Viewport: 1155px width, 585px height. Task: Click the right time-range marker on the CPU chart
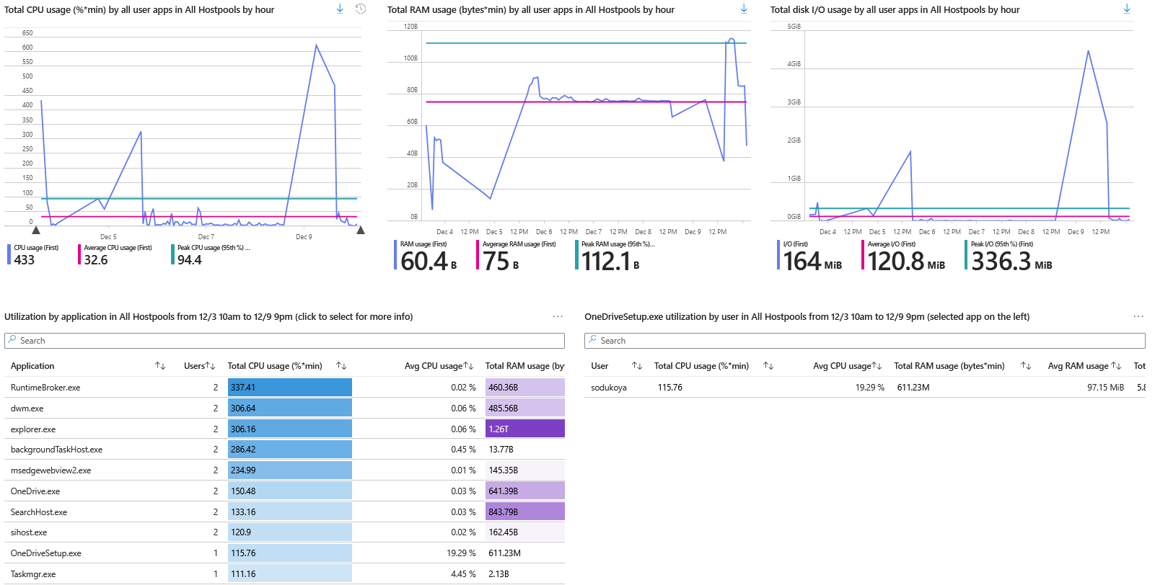coord(361,231)
